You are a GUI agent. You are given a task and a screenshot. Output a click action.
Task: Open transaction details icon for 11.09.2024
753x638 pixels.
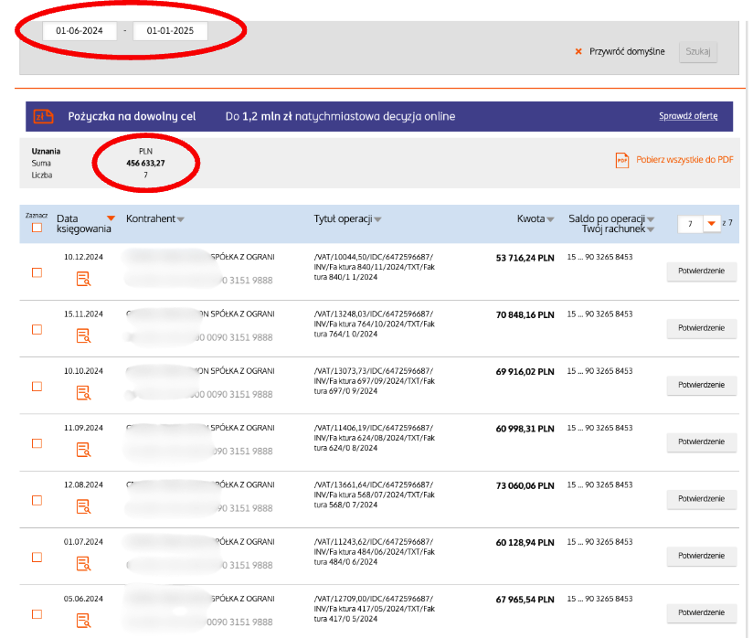83,450
